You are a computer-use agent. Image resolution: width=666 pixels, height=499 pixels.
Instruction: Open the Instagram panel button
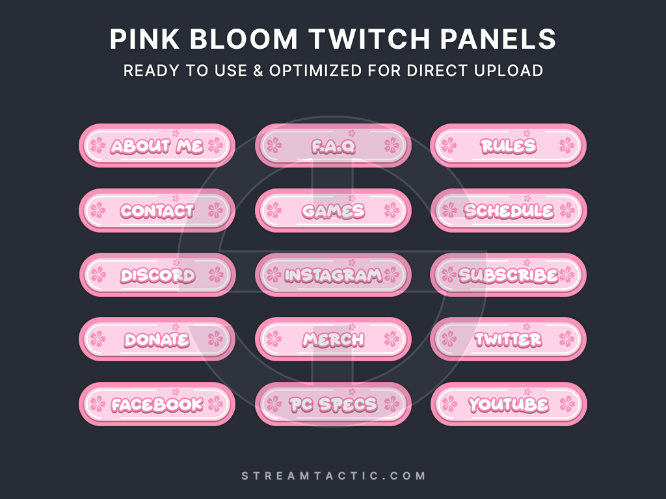tap(333, 275)
